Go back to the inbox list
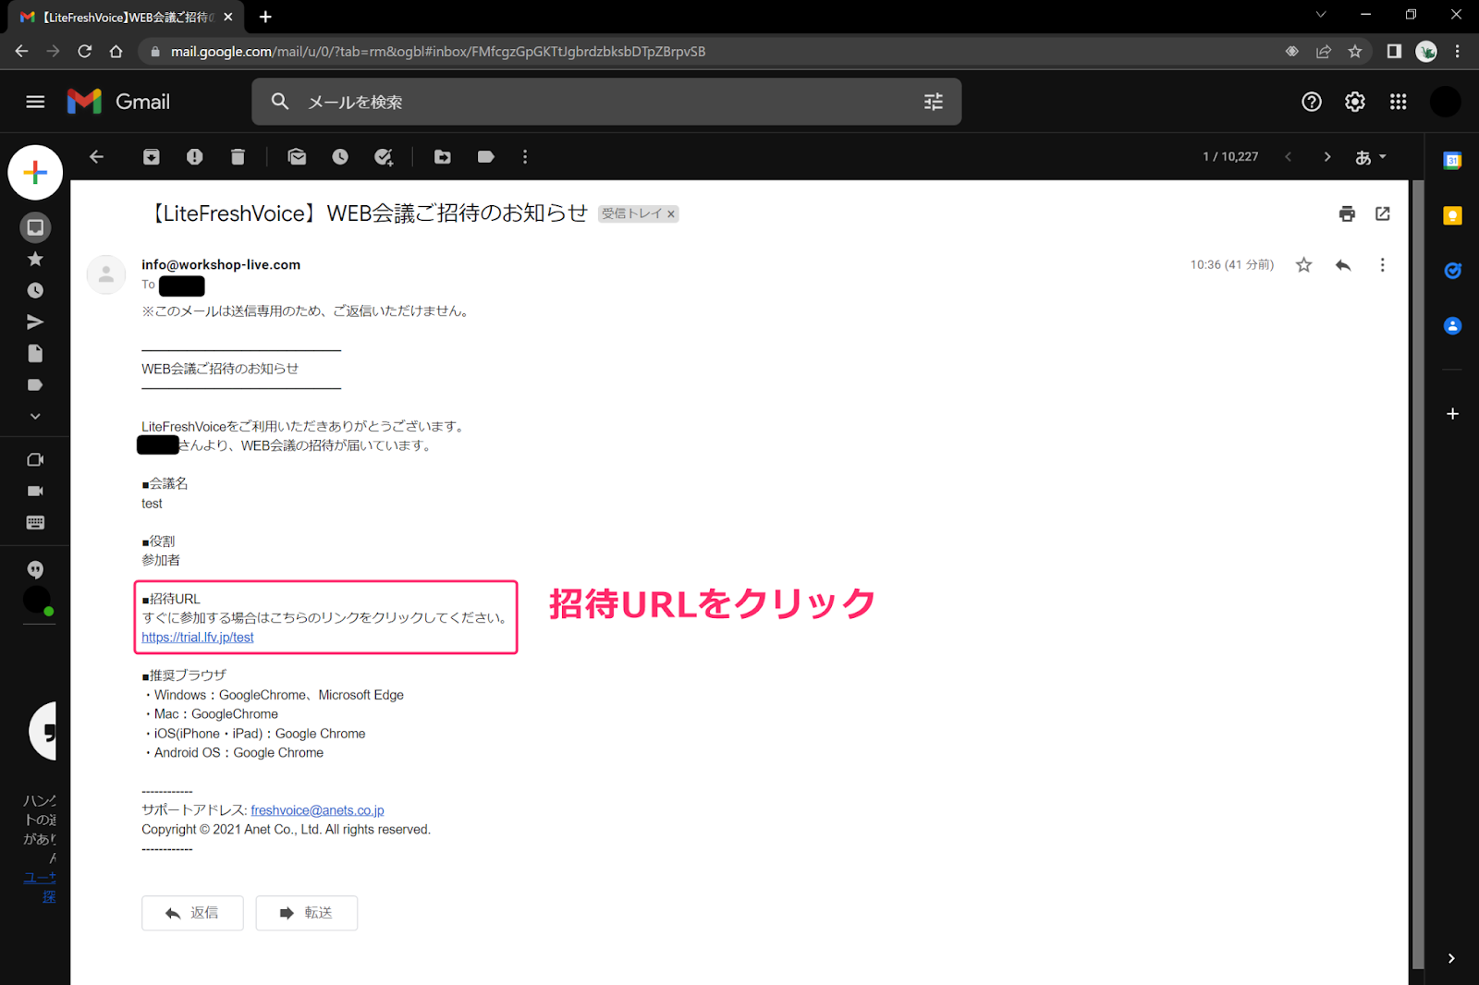Screen dimensions: 1479x985 click(96, 157)
